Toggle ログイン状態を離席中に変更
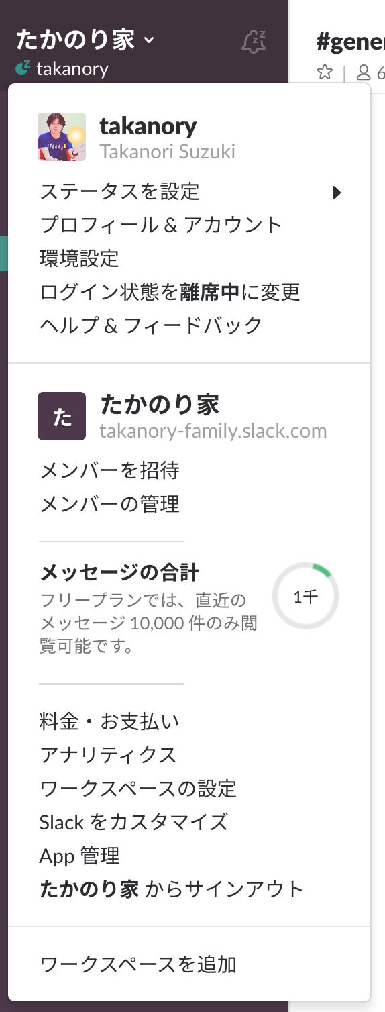The height and width of the screenshot is (1012, 385). [x=170, y=292]
